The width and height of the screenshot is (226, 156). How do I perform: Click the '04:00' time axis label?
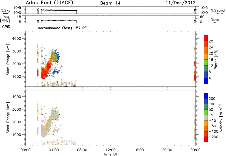54,150
